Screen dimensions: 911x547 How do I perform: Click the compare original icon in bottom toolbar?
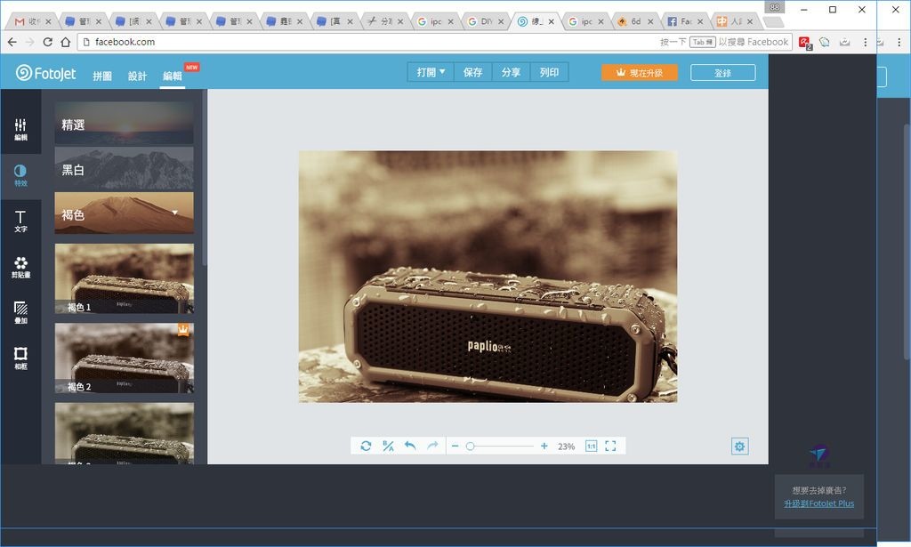(x=388, y=446)
